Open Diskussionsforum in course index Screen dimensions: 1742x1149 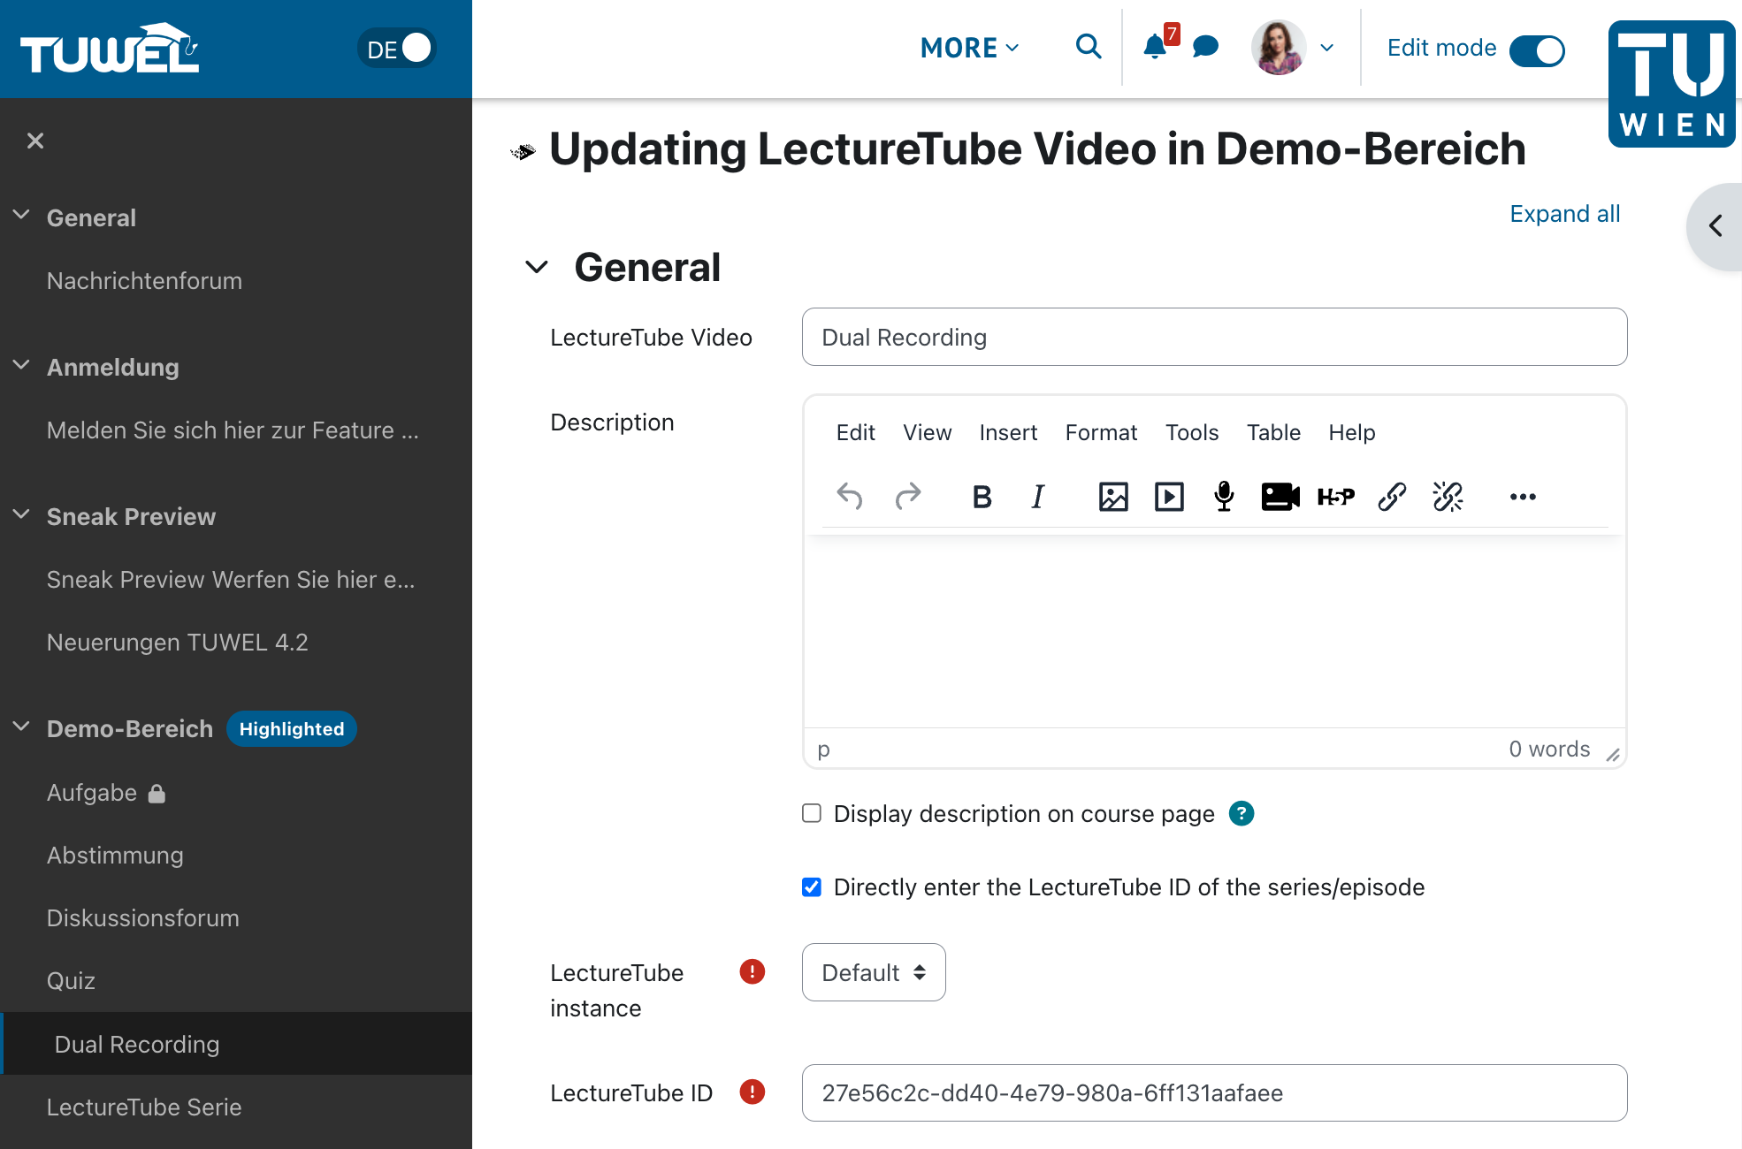(142, 918)
